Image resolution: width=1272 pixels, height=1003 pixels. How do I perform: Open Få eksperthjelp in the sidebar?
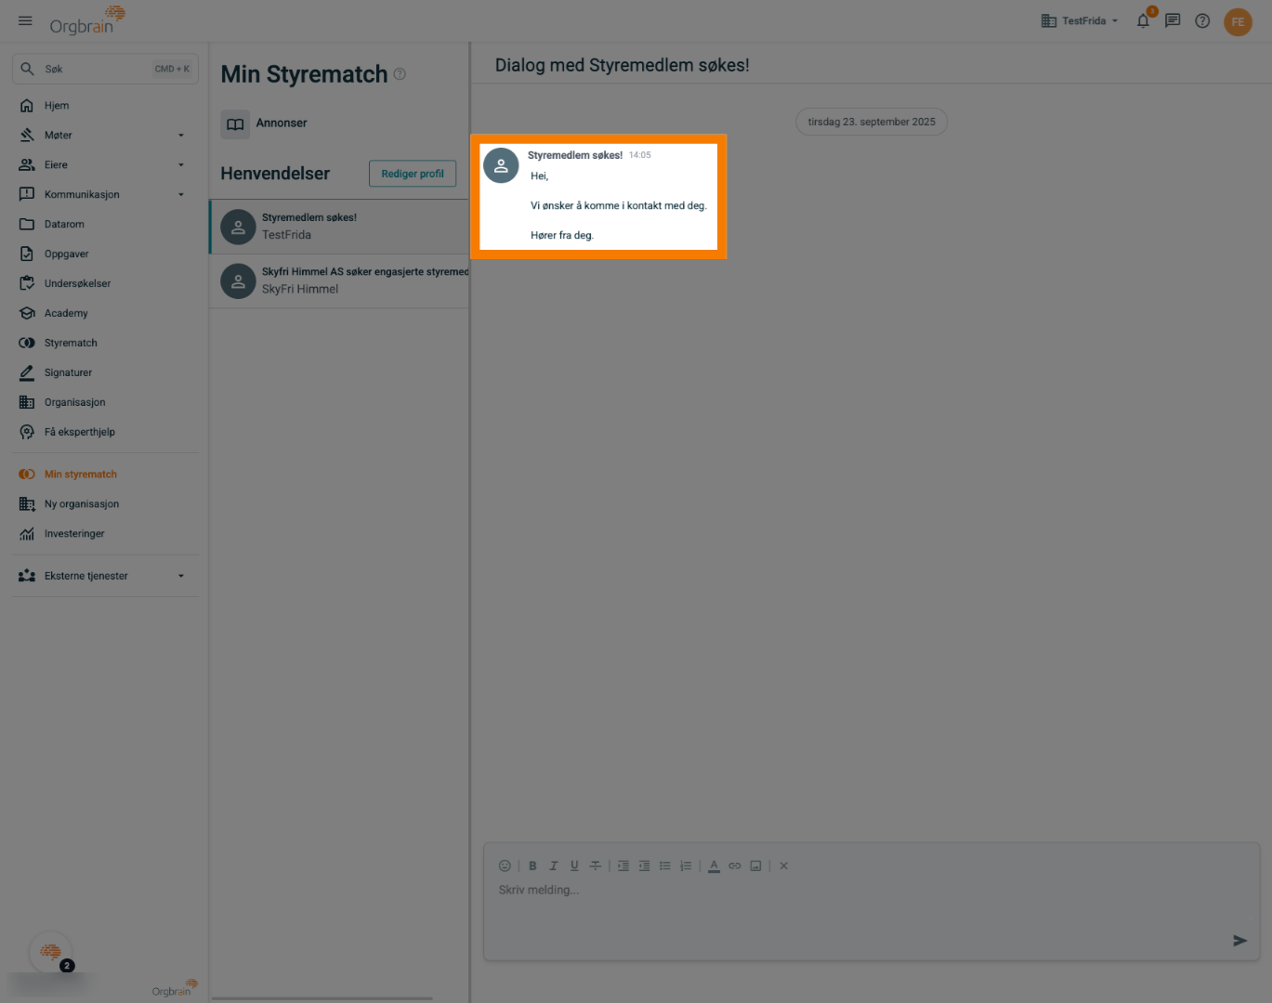105,433
